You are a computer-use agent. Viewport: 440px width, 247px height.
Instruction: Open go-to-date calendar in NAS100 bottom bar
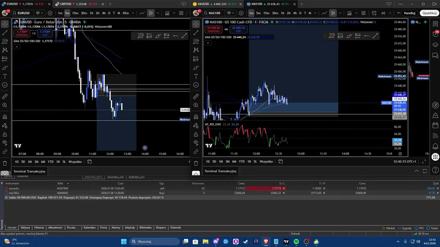280,161
